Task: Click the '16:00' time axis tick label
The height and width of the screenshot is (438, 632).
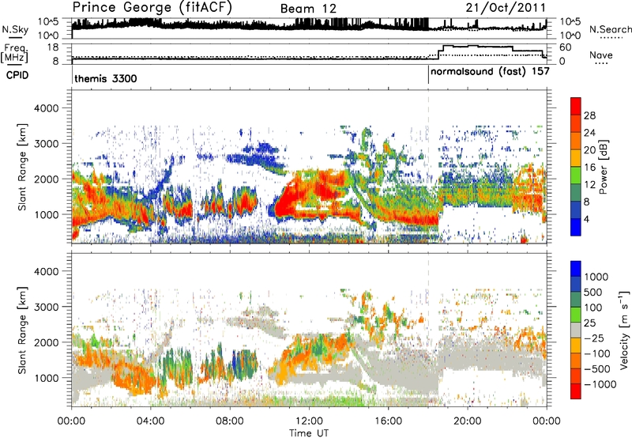Action: 388,421
